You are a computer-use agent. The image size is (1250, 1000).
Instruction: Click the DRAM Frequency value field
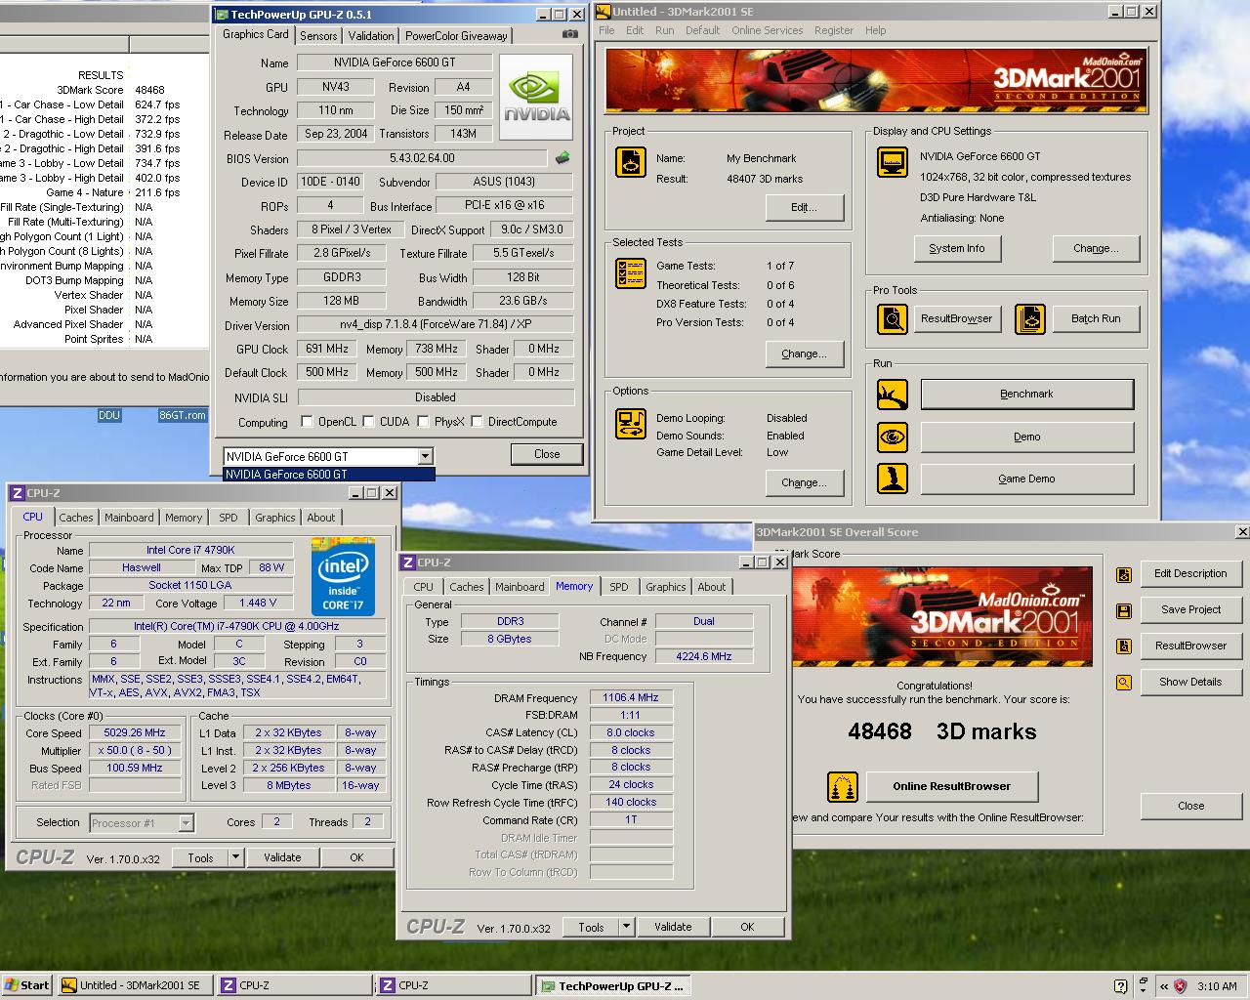click(x=631, y=697)
